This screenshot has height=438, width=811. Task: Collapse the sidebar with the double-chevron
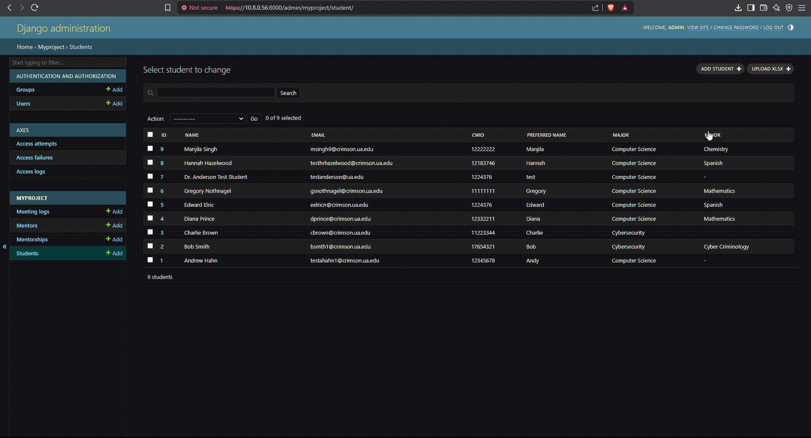(5, 246)
